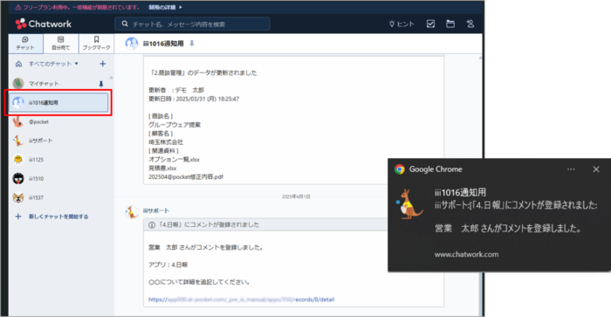Switch to the ブックマーク tab

(x=96, y=43)
